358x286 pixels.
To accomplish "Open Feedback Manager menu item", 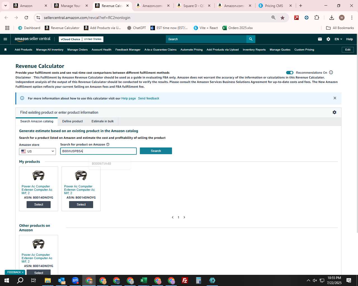I will point(128,50).
